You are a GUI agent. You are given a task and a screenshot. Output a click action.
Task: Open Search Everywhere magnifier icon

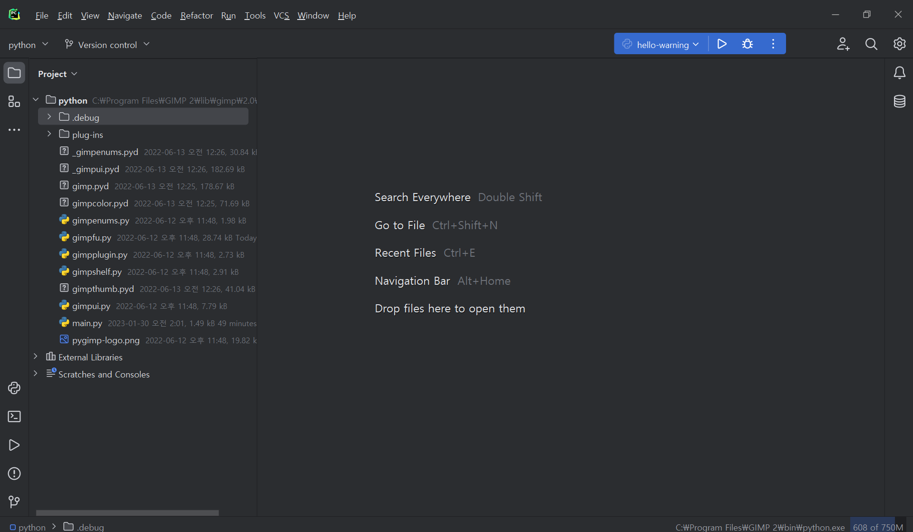[x=871, y=44]
